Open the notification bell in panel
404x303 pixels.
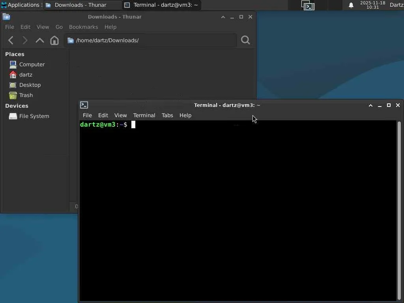[x=351, y=5]
